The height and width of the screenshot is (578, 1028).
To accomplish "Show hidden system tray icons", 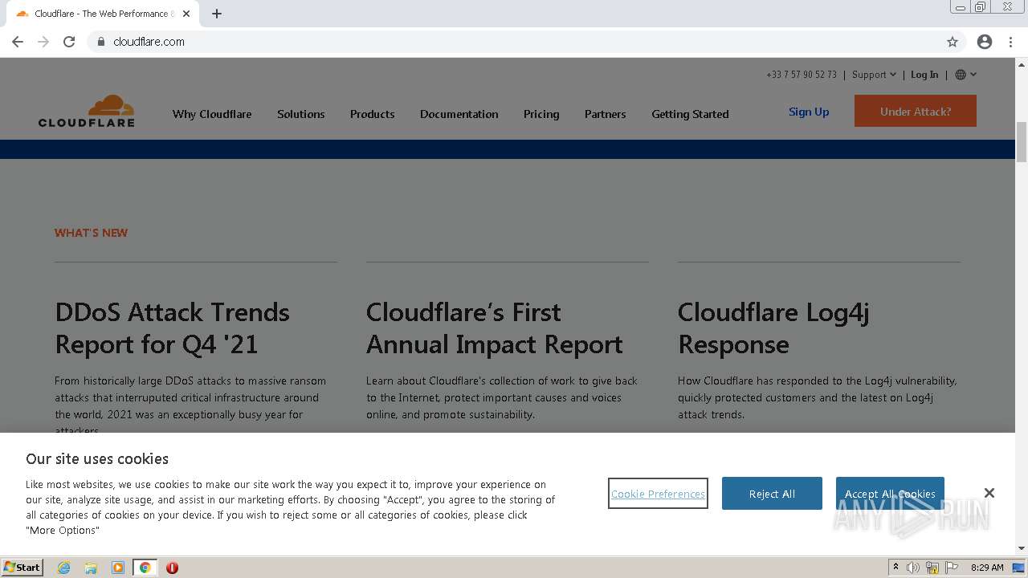I will (x=895, y=568).
